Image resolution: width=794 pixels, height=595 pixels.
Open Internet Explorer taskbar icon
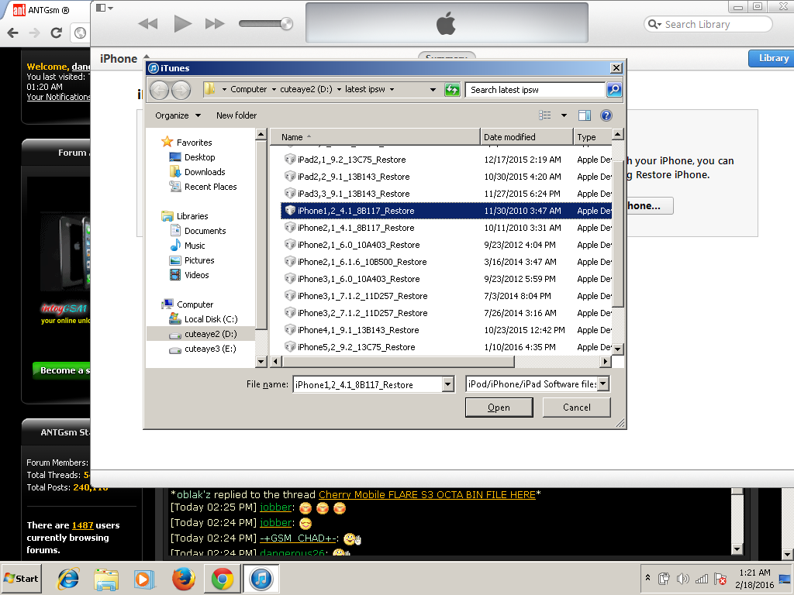tap(68, 579)
